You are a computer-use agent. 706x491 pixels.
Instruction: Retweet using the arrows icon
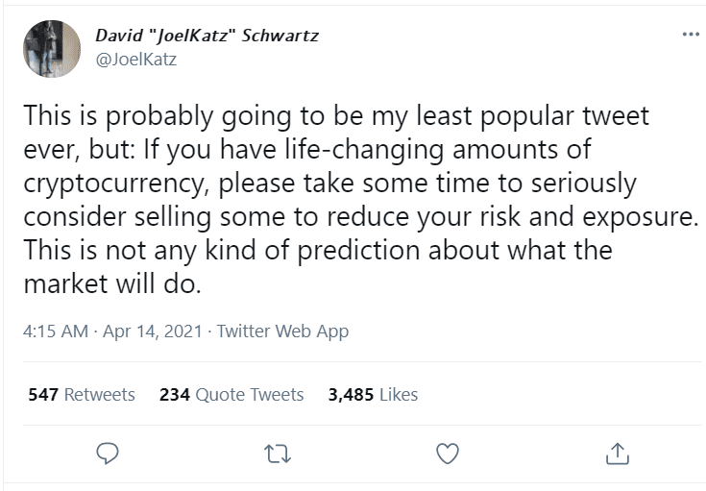(x=277, y=453)
